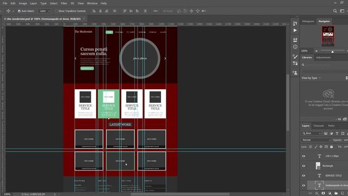Click the align bottom edges icon
348x196 pixels.
(137, 11)
